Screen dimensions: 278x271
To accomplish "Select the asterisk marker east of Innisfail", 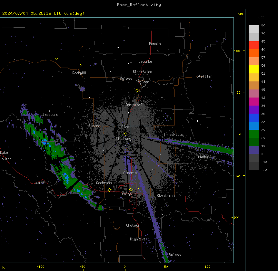I will coord(162,98).
